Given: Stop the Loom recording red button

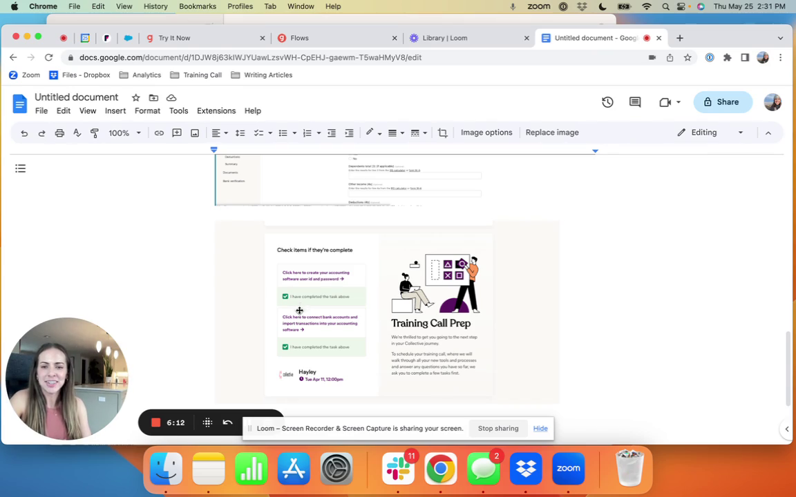Looking at the screenshot, I should [156, 422].
